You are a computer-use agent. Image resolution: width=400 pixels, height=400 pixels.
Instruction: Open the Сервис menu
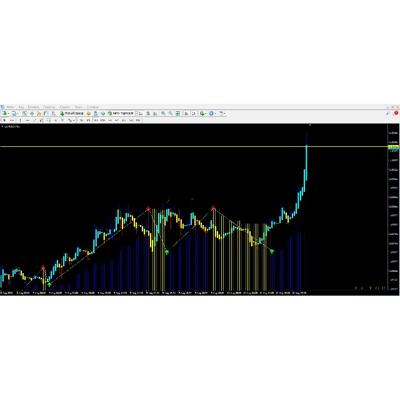65,107
